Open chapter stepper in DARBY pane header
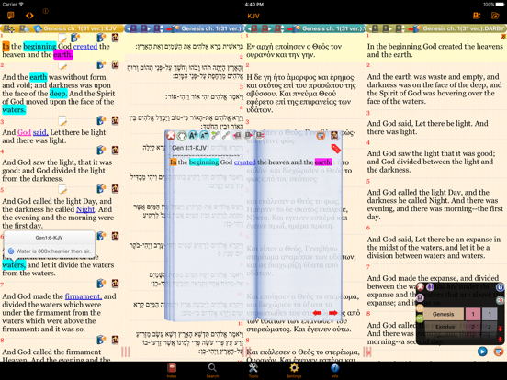The width and height of the screenshot is (507, 380). click(400, 28)
